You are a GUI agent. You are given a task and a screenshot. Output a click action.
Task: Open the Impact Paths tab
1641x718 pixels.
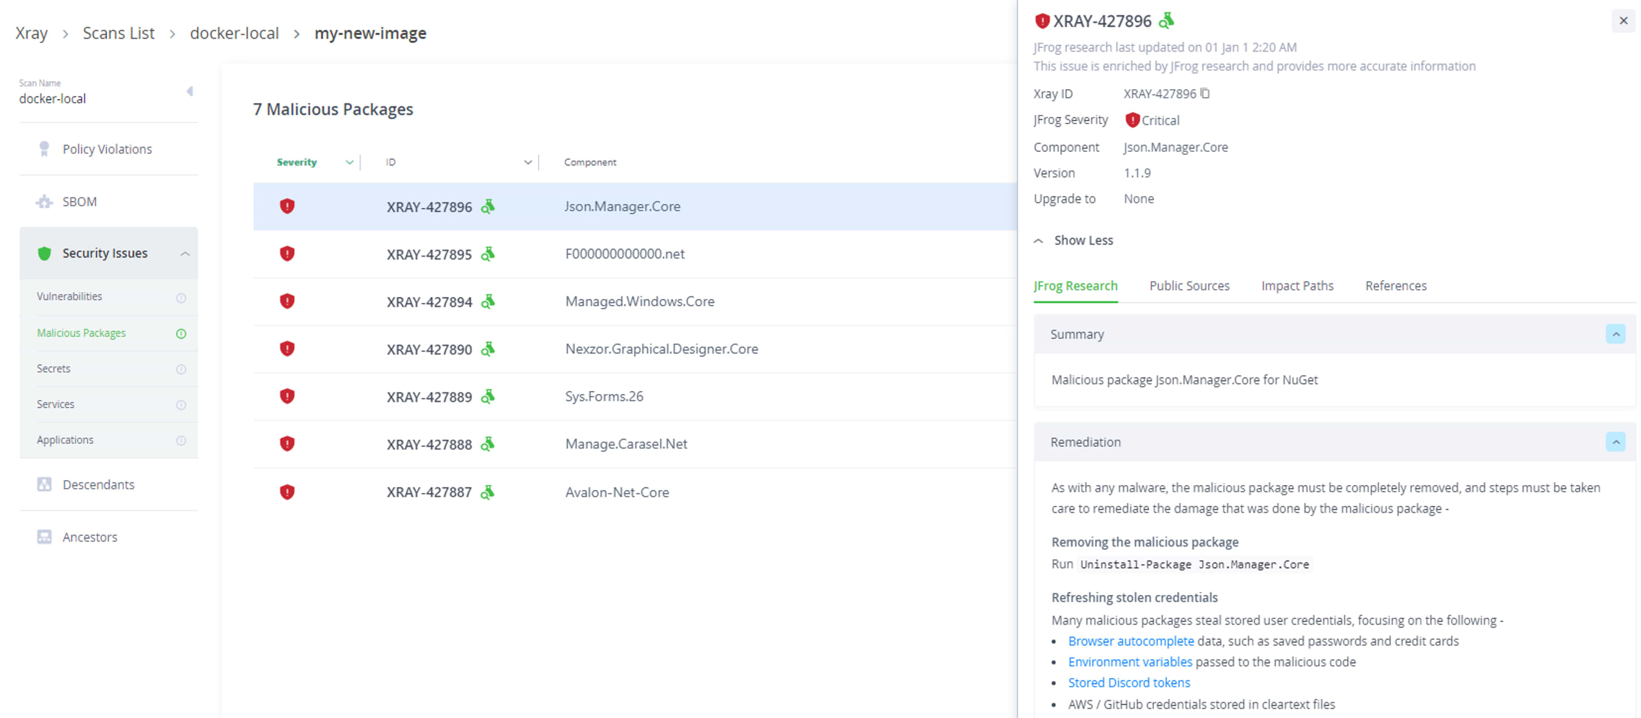(1297, 286)
